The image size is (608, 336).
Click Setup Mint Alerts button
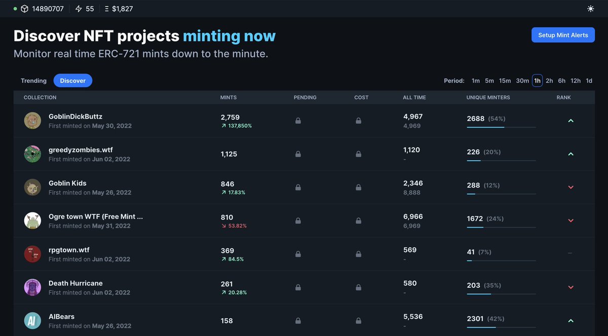563,35
